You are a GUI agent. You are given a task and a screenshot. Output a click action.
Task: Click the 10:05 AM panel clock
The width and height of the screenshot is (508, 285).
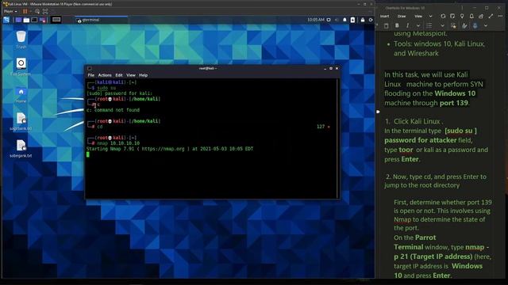[x=316, y=20]
